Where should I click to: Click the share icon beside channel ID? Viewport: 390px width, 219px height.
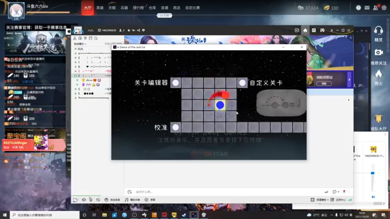138,30
